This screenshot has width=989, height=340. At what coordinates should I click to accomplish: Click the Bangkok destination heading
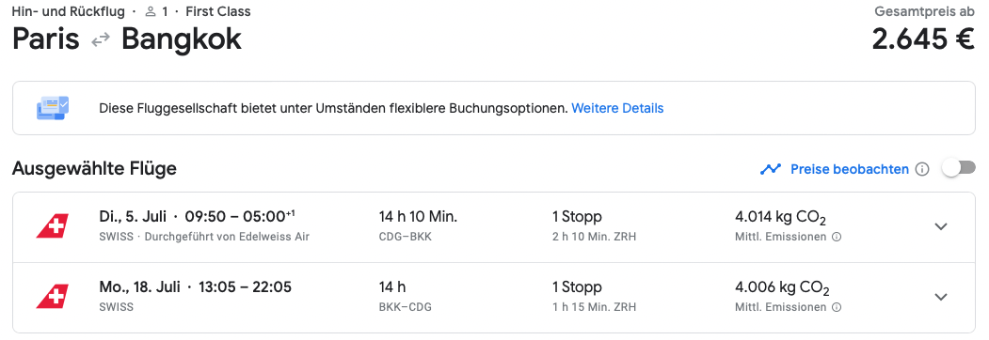click(x=182, y=39)
